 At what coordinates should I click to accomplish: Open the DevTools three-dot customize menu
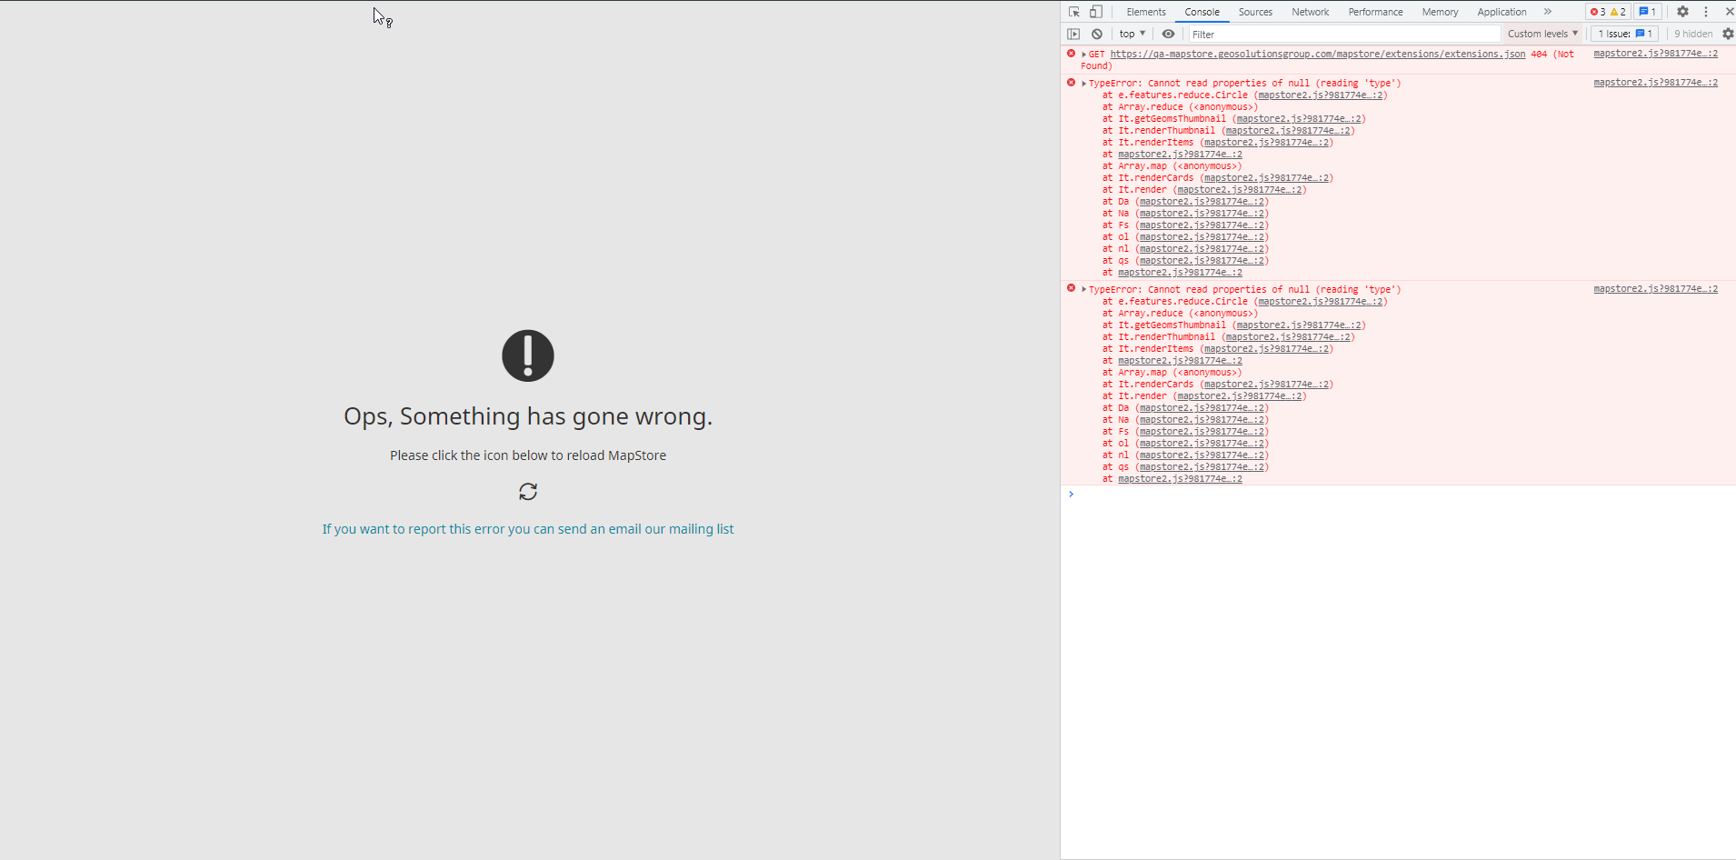tap(1706, 12)
